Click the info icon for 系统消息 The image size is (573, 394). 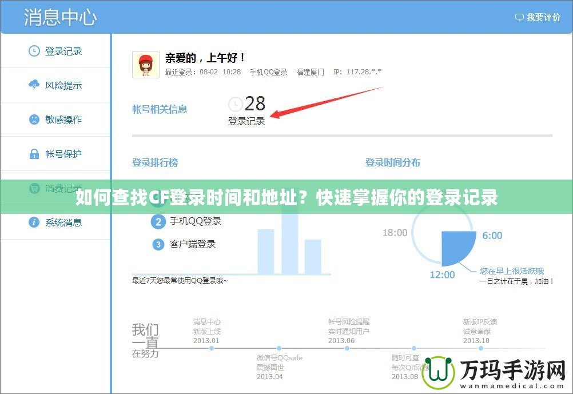[x=34, y=222]
